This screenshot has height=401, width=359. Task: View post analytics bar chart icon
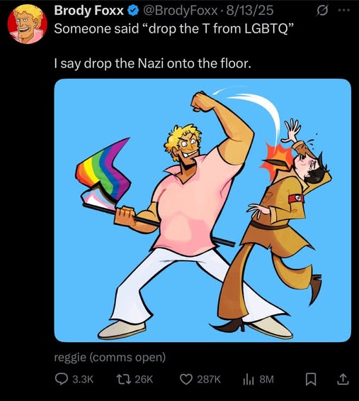point(249,379)
